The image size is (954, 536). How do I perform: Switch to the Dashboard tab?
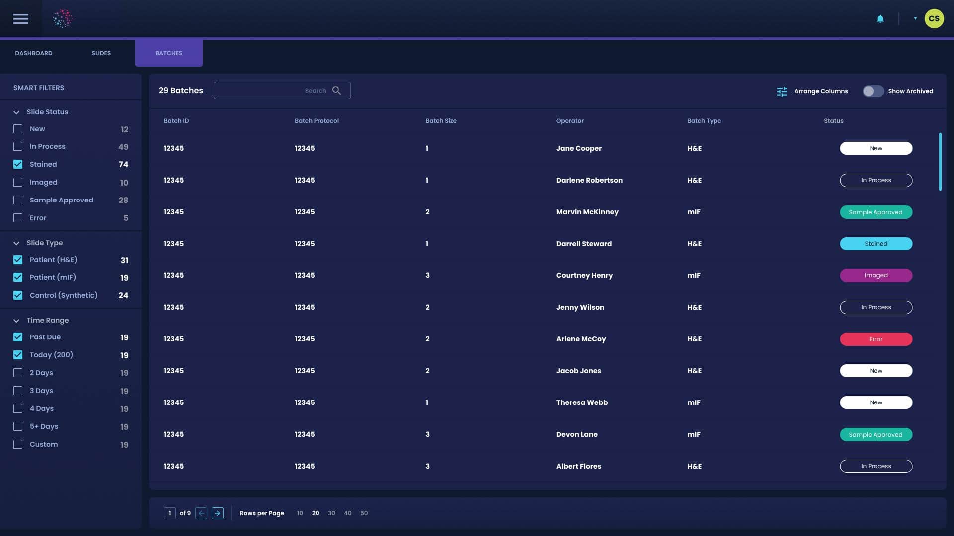coord(33,53)
